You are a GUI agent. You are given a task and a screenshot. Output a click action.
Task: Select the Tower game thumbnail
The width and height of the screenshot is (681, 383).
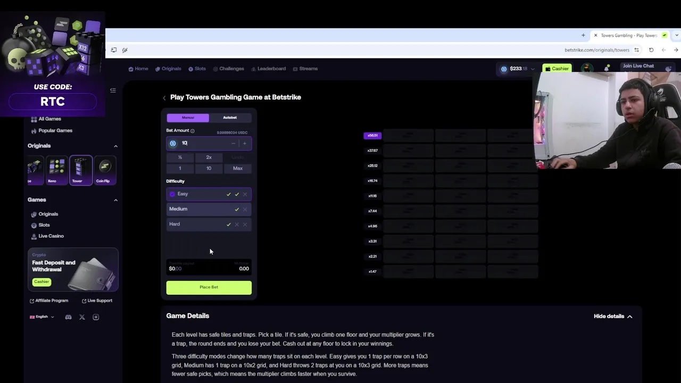point(81,170)
